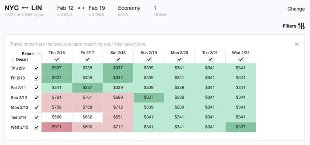Edit the Feb 12 departure date
Screen dimensions: 310x145
pos(65,8)
